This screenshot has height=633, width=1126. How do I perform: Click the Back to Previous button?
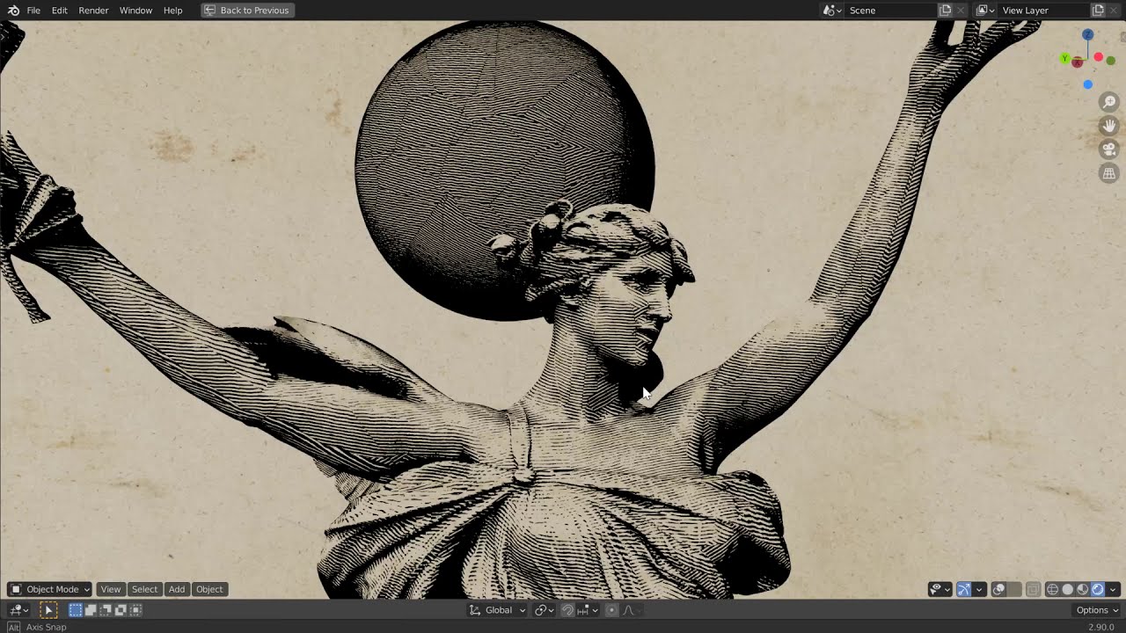pyautogui.click(x=246, y=11)
